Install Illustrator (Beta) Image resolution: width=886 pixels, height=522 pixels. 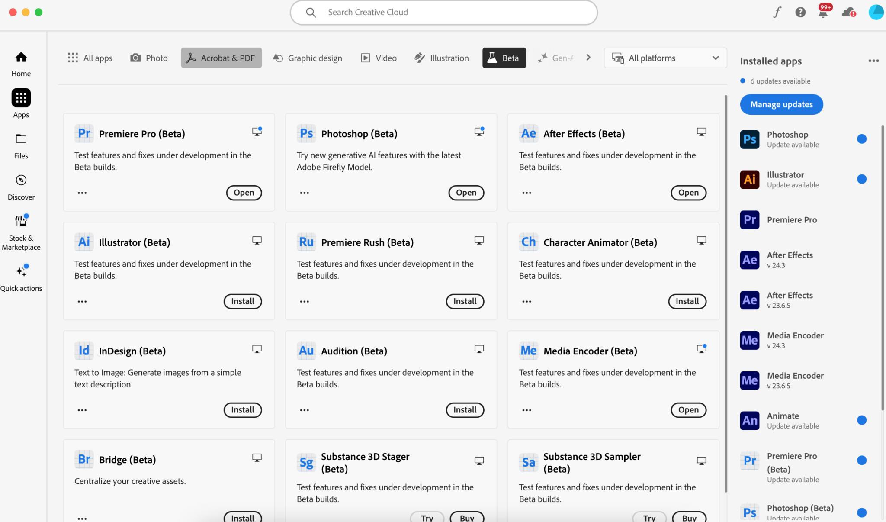click(242, 301)
